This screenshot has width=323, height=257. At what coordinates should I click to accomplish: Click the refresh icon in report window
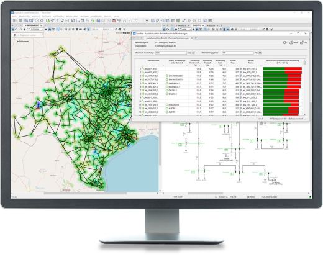tap(285, 43)
